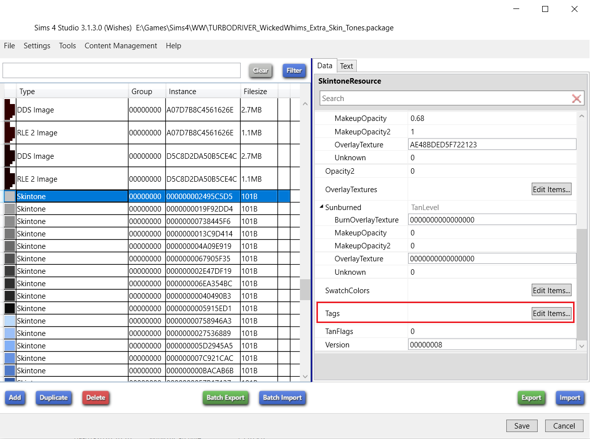Viewport: 590px width, 439px height.
Task: Select Skintone row 000000006EA354BC
Action: tap(147, 283)
